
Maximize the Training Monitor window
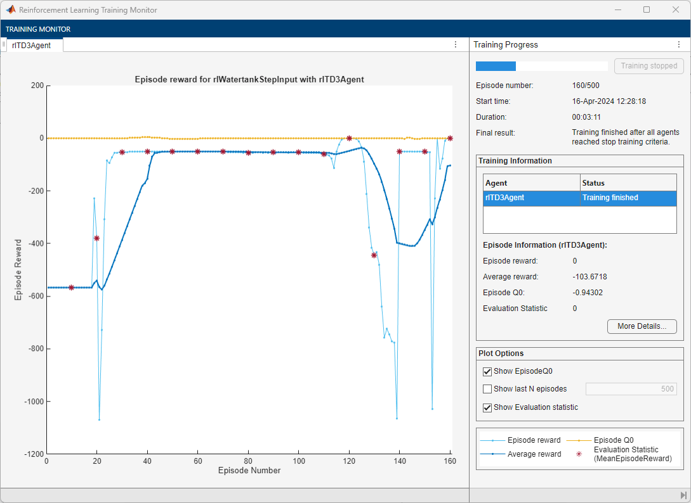[647, 10]
